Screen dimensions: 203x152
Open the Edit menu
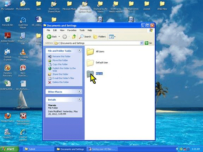55,30
